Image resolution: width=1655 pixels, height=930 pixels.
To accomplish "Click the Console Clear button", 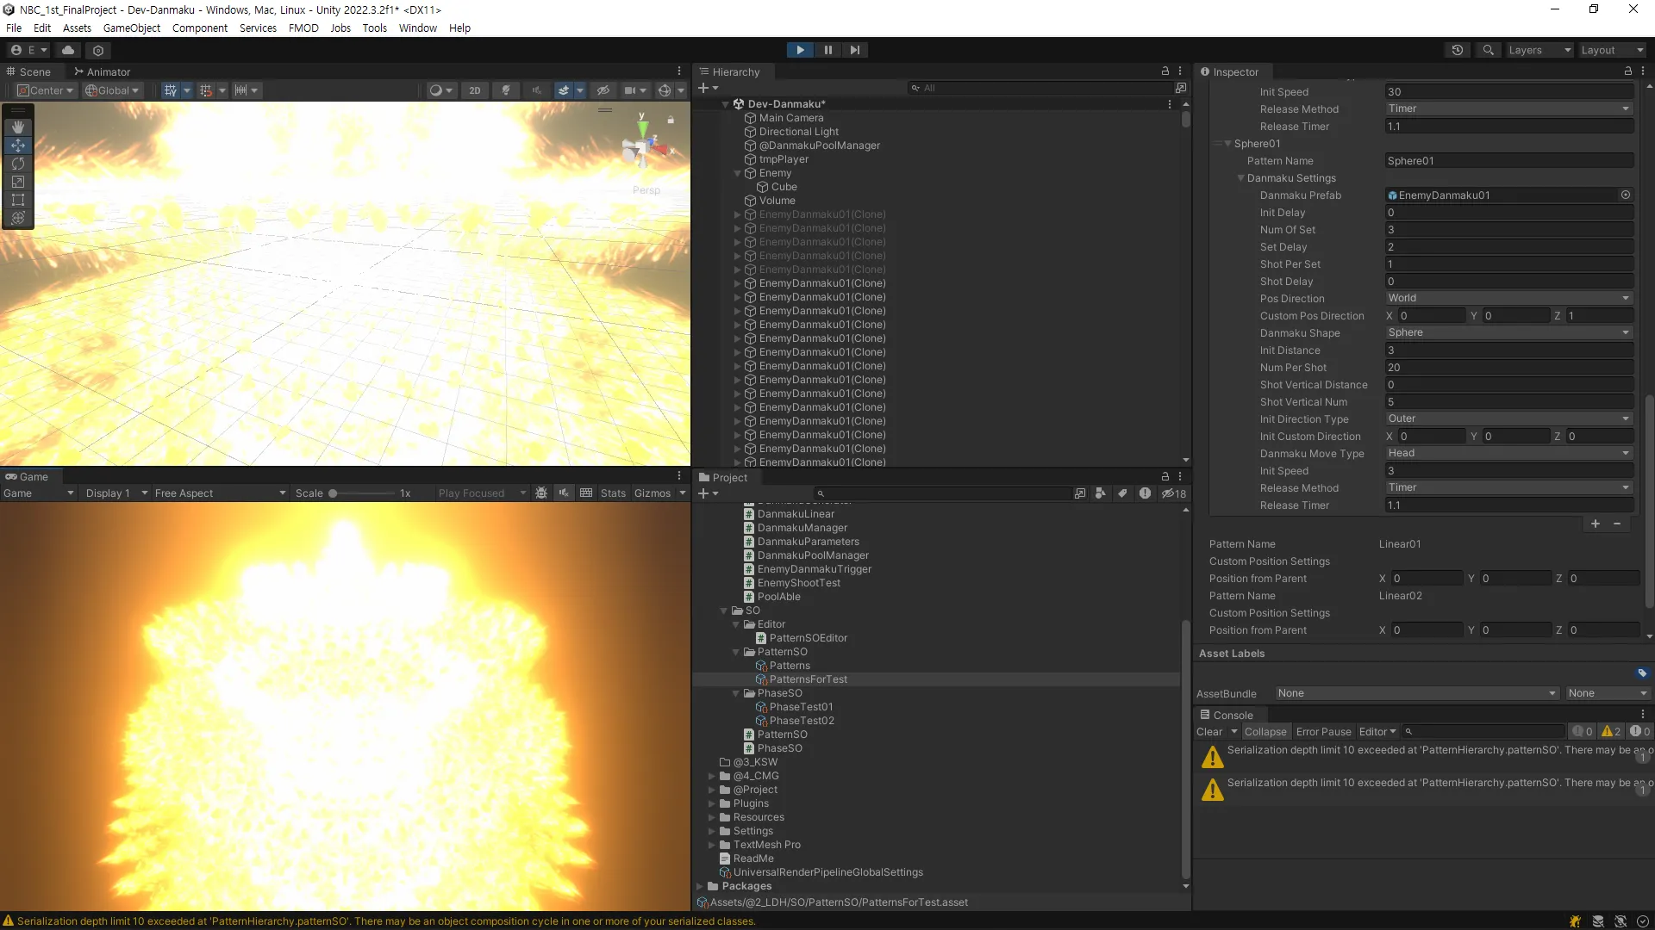I will point(1208,732).
